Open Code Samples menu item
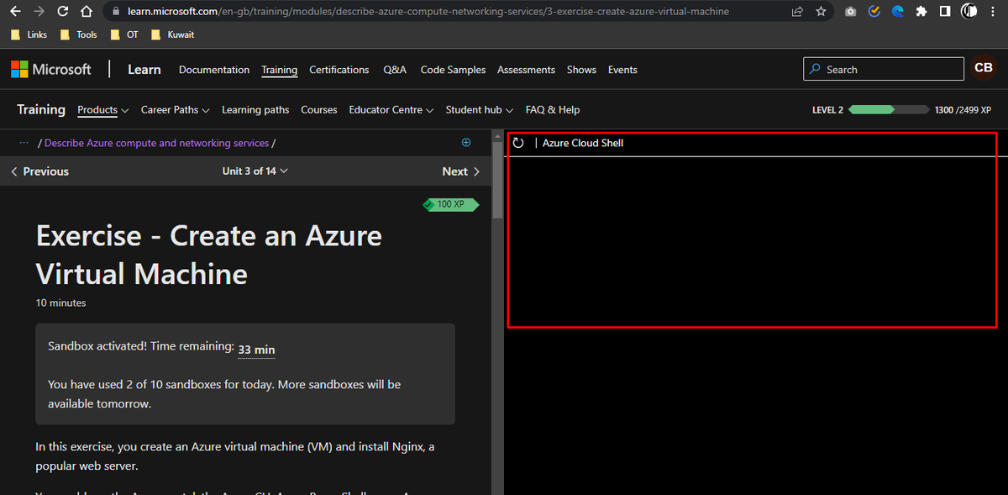The height and width of the screenshot is (495, 1008). (453, 70)
